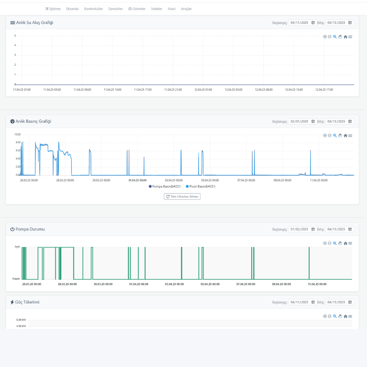Open hamburger menu on water flow chart

tap(350, 37)
